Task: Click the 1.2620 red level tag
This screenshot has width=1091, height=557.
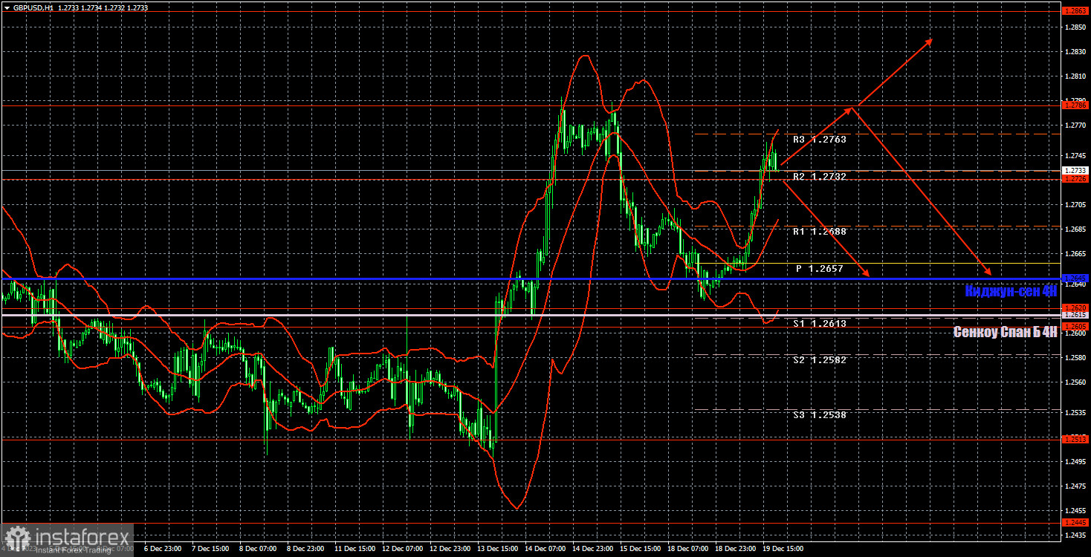Action: pyautogui.click(x=1075, y=307)
